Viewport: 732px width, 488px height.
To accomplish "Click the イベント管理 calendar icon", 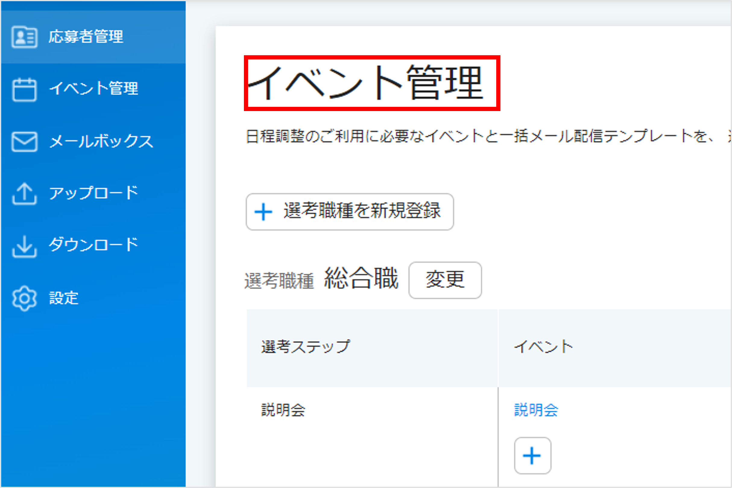I will click(24, 89).
